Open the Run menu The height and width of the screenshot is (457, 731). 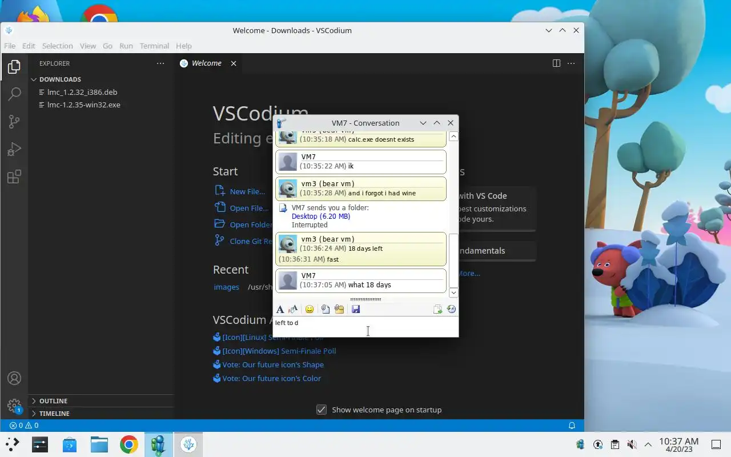pos(126,46)
